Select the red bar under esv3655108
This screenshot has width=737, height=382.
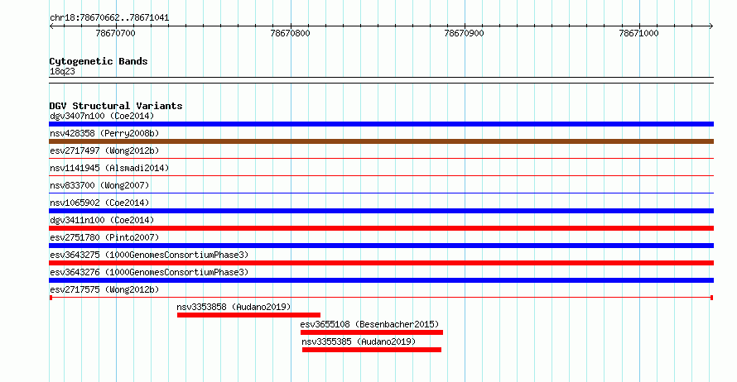372,332
